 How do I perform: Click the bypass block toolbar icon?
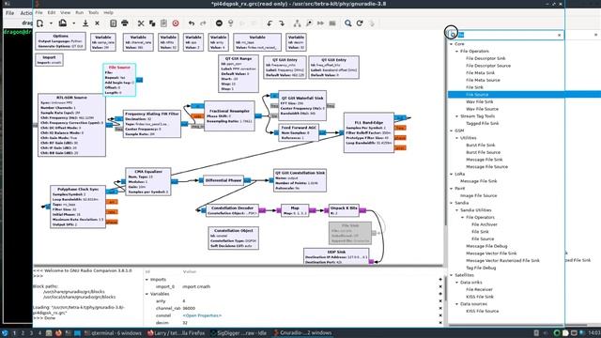(320, 23)
